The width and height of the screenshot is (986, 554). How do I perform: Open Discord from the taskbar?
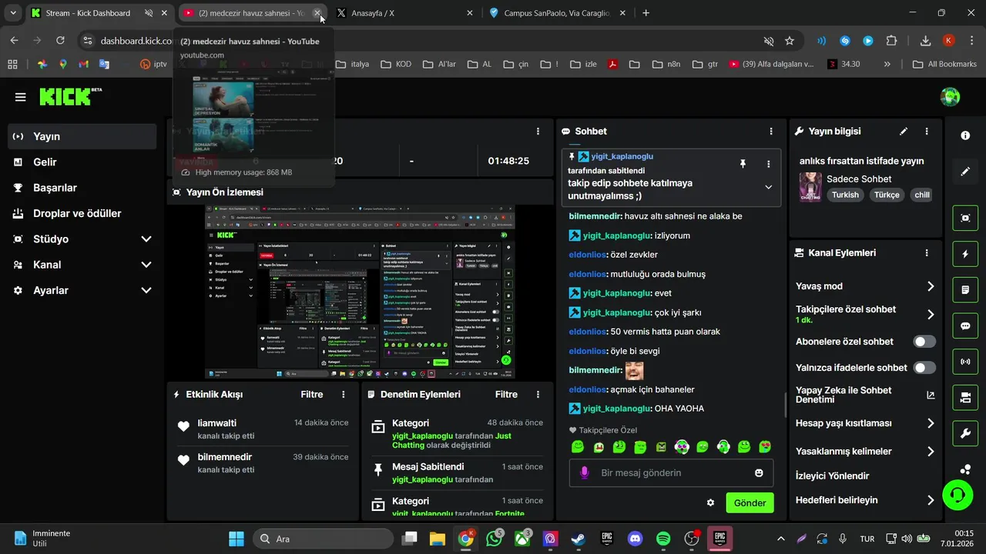[635, 539]
